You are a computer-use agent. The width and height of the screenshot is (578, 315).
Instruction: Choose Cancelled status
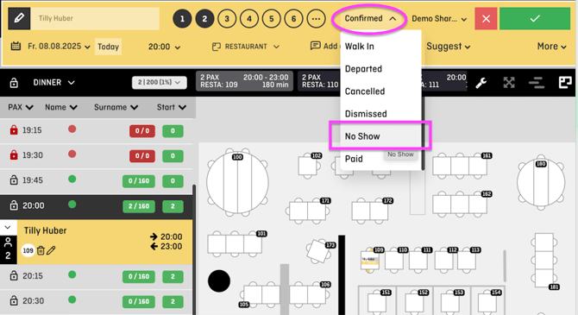pos(380,91)
